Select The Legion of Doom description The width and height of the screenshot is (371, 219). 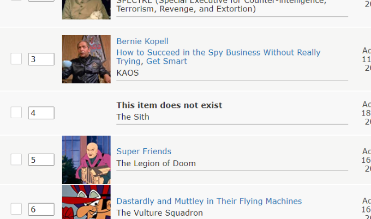tap(156, 163)
